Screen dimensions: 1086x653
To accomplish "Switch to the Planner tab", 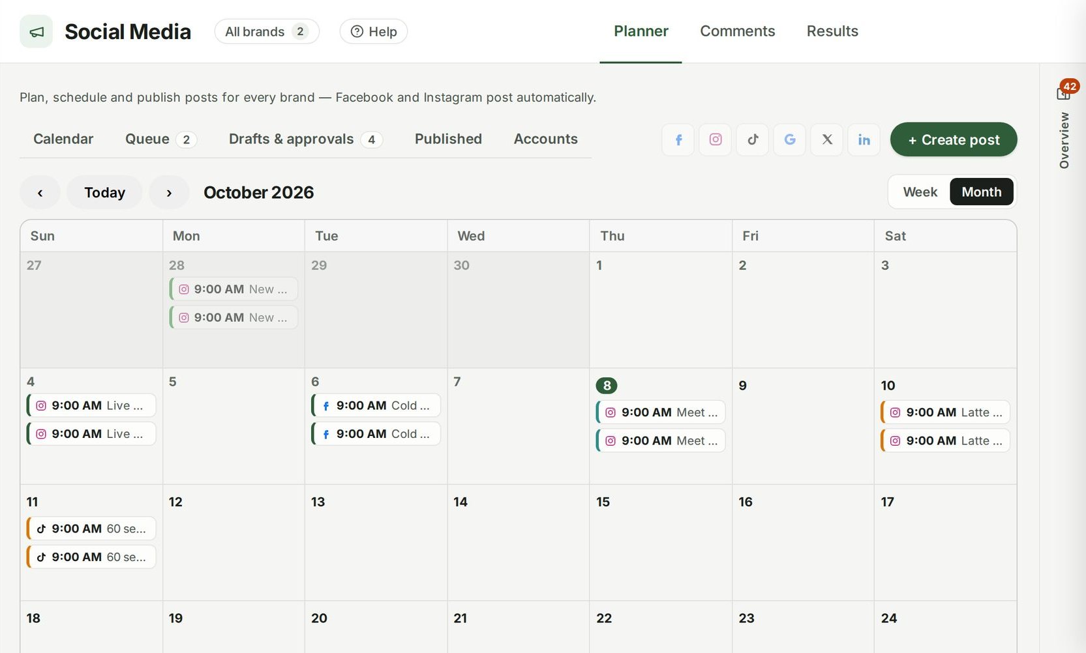I will pyautogui.click(x=641, y=31).
